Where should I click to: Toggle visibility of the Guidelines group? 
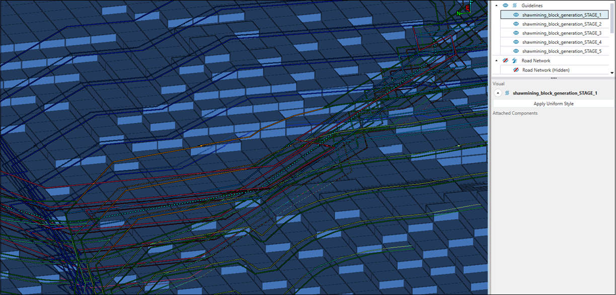click(x=505, y=6)
